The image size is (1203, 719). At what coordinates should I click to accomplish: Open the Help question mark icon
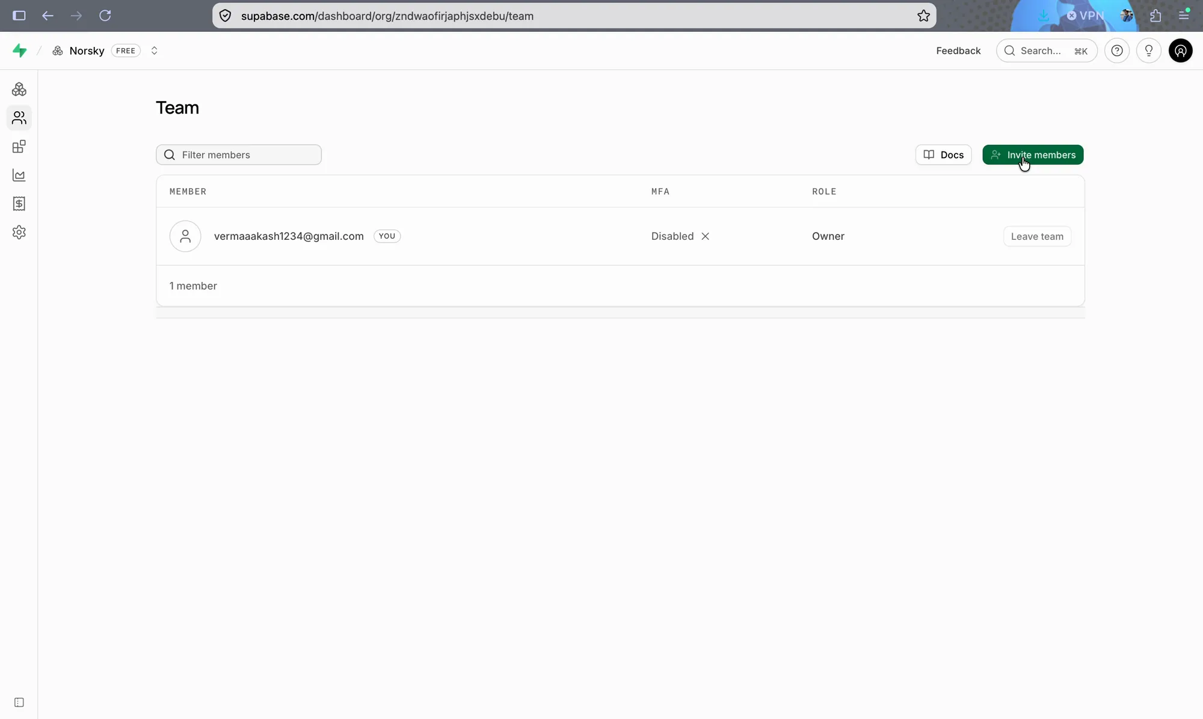[x=1117, y=51]
